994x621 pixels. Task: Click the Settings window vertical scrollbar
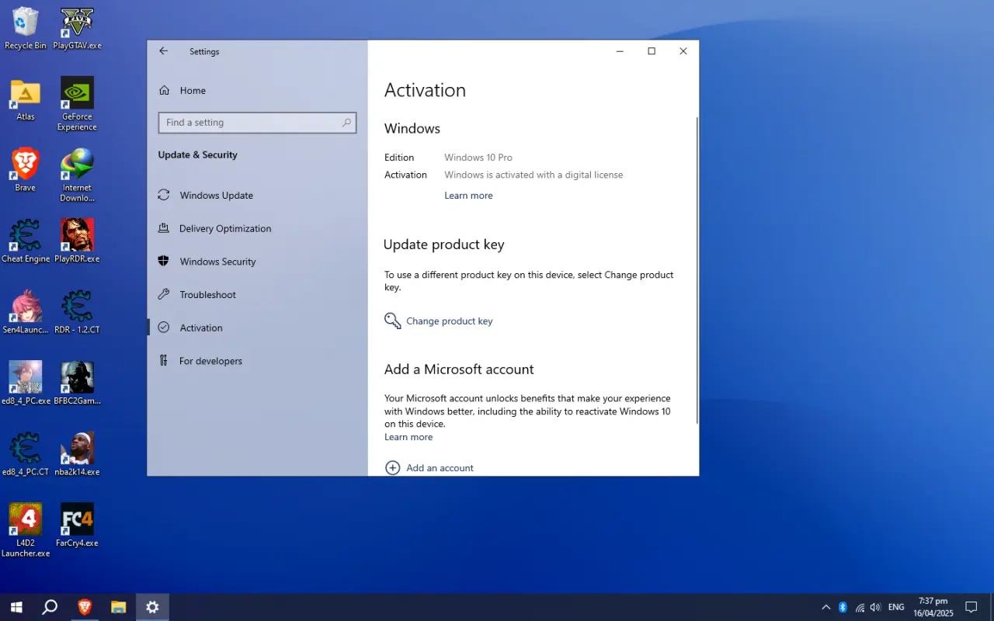click(x=697, y=270)
